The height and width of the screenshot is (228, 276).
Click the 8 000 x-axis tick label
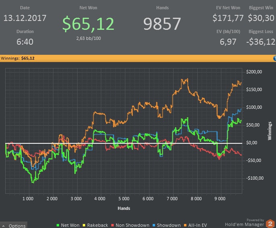click(196, 199)
